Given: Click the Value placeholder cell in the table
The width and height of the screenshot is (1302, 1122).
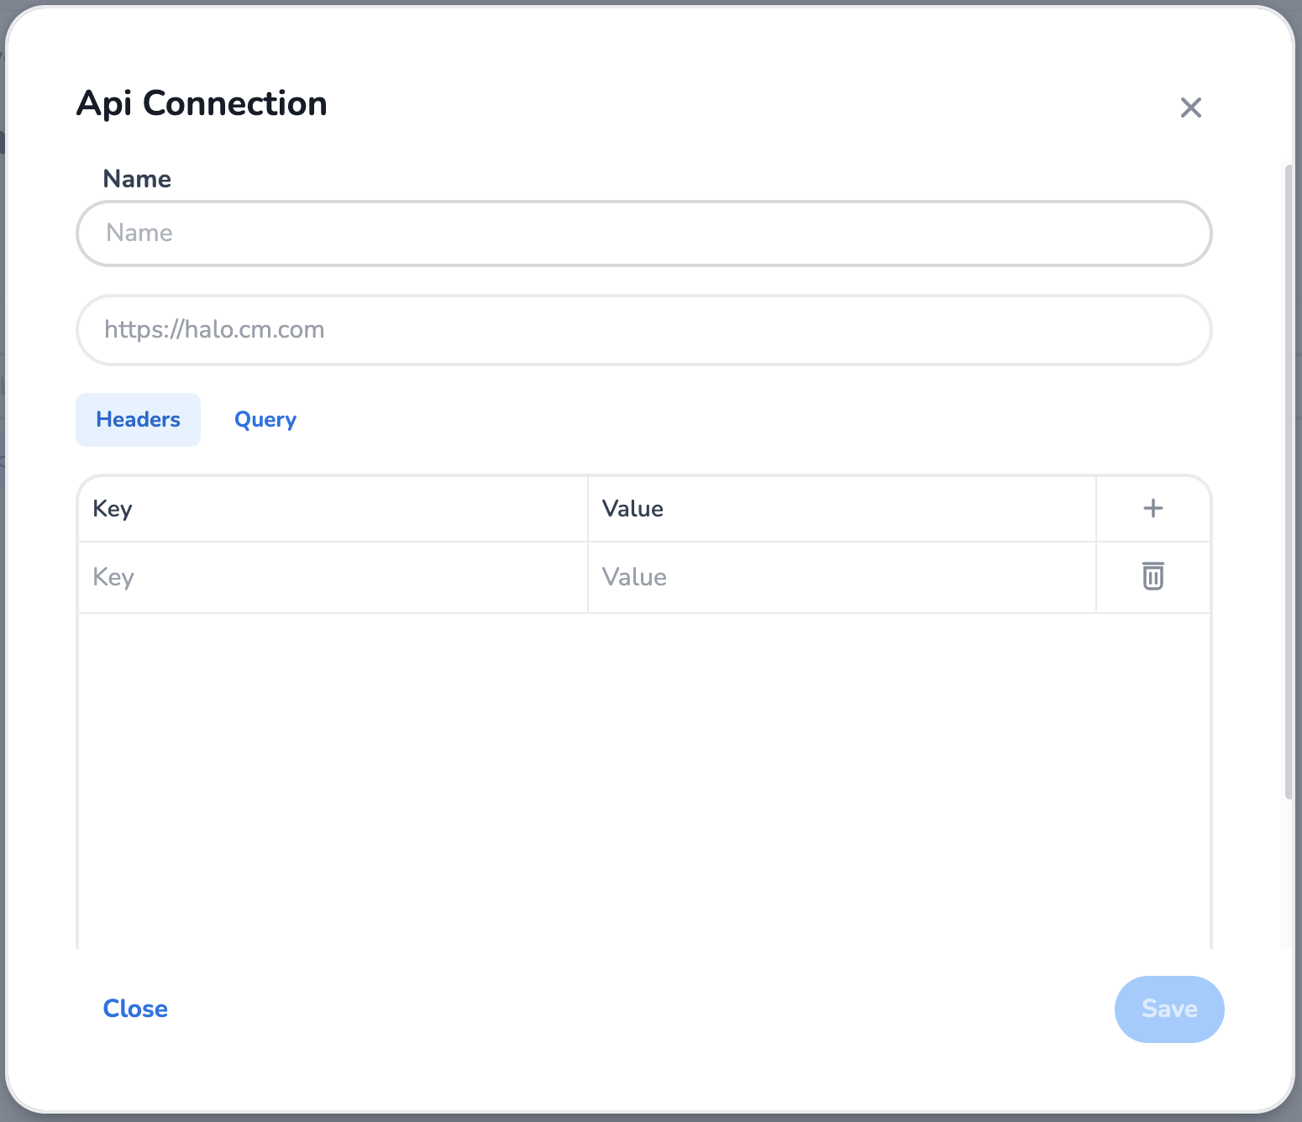Looking at the screenshot, I should click(842, 578).
